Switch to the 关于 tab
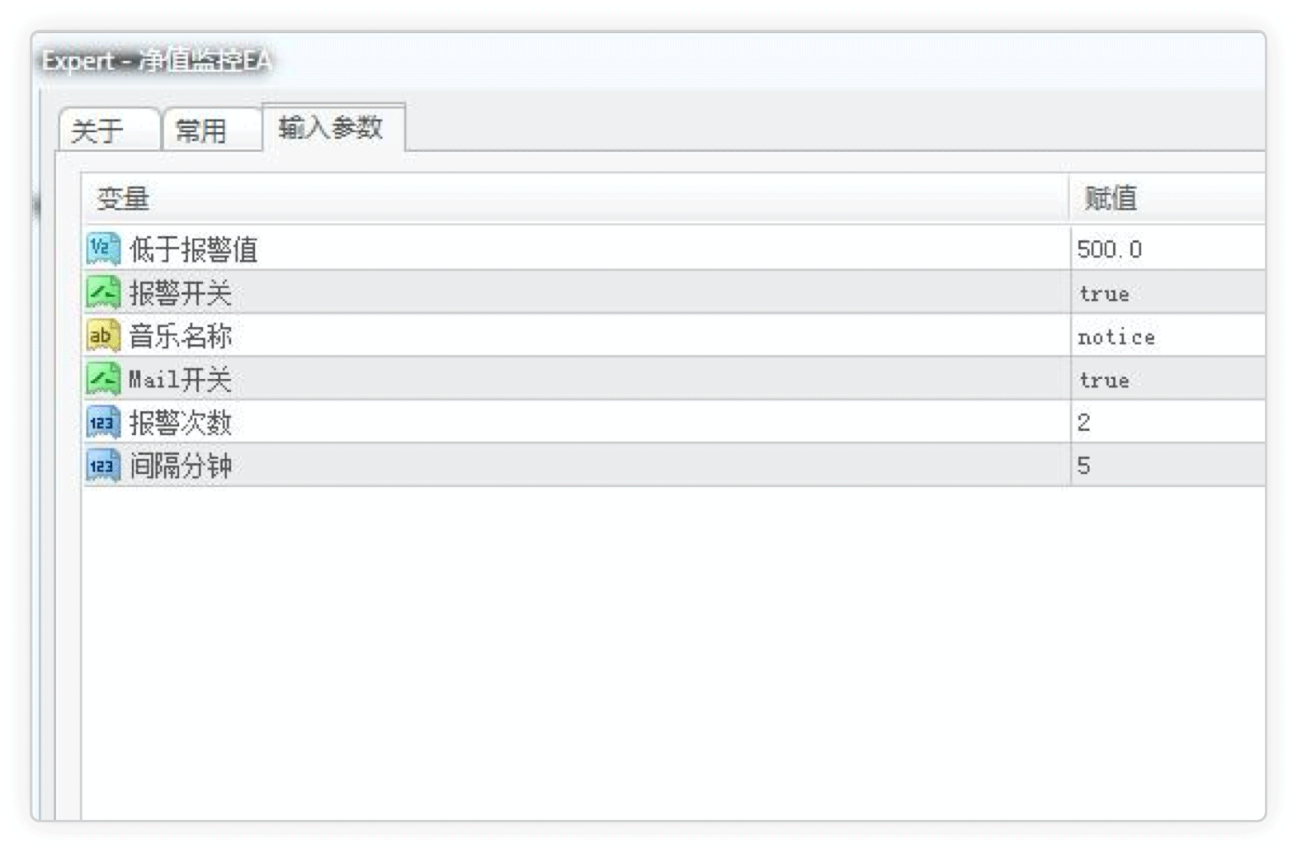1297x852 pixels. pos(108,130)
